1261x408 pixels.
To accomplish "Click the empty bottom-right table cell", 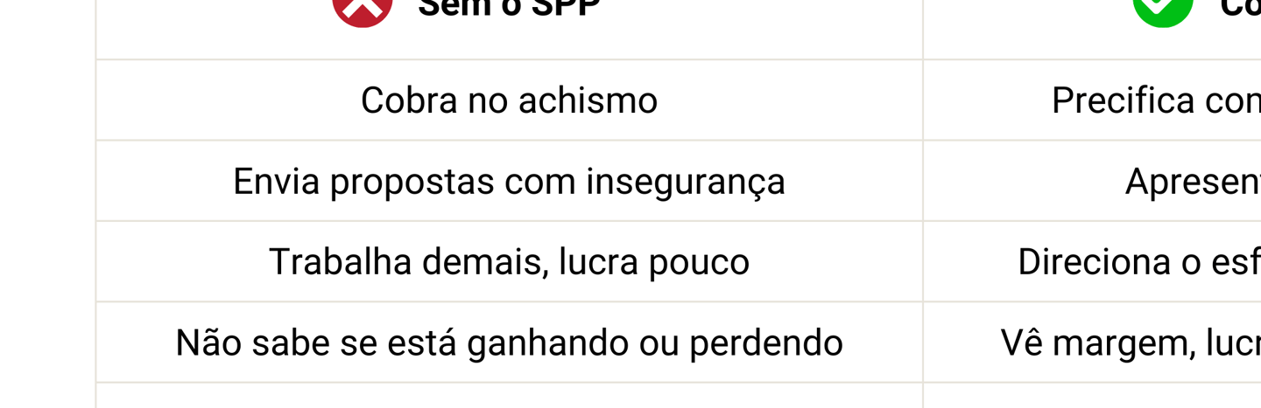I will click(x=1092, y=397).
